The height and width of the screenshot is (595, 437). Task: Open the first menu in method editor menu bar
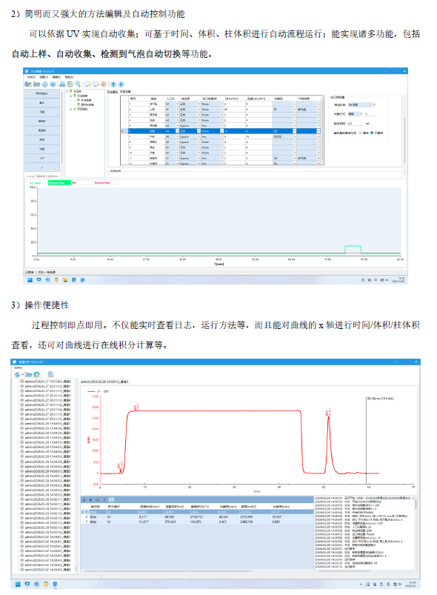coord(31,77)
